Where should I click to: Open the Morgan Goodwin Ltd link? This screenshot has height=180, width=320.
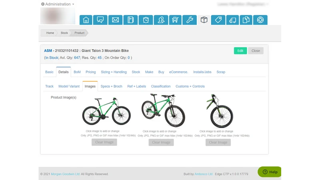(x=65, y=174)
